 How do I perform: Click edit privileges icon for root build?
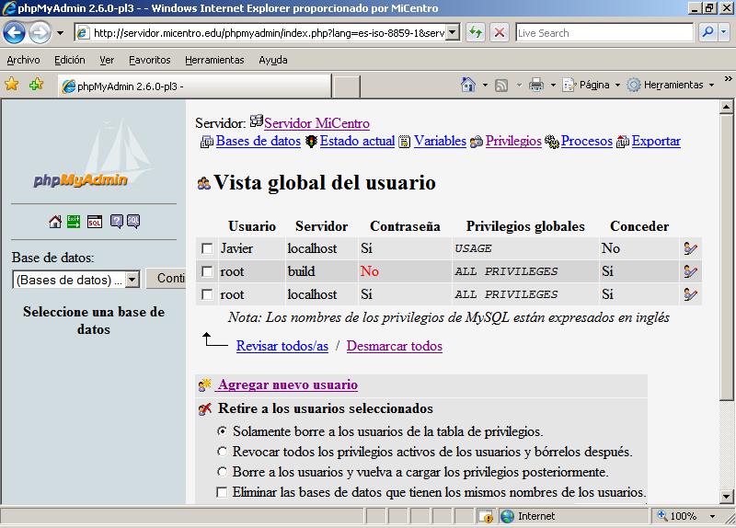click(690, 271)
